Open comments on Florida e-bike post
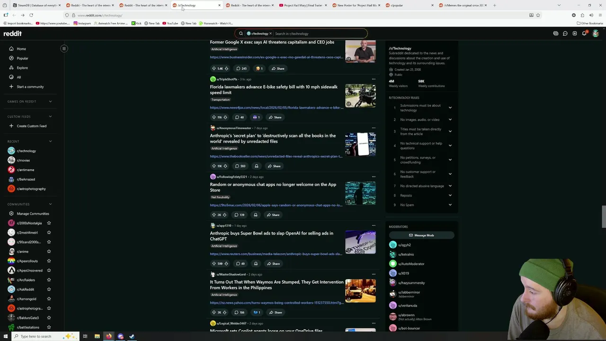The width and height of the screenshot is (606, 341). click(x=240, y=117)
